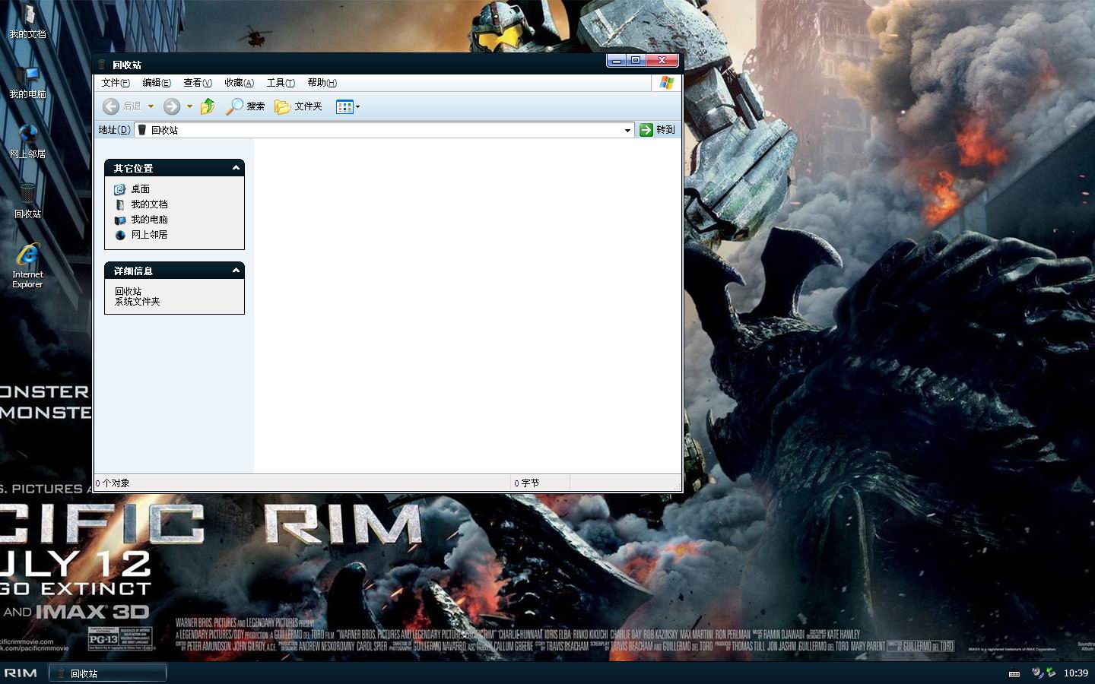Open 我的文档 link in side panel
Viewport: 1095px width, 684px height.
pos(149,204)
